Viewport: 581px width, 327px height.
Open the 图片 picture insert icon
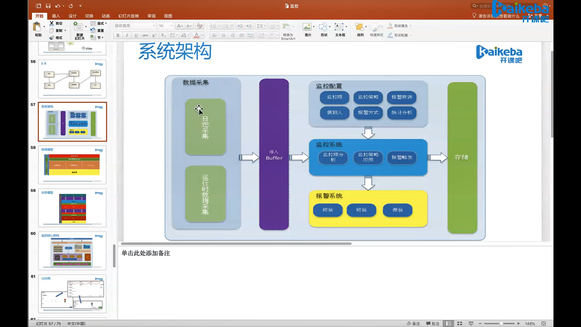307,27
